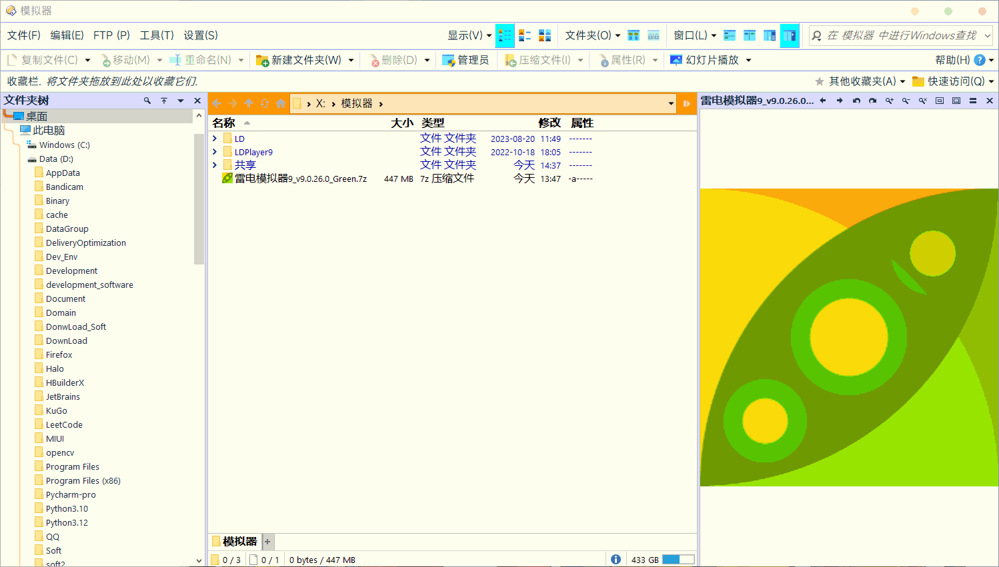Navigate forward in the file lister
The width and height of the screenshot is (999, 567).
tap(233, 103)
